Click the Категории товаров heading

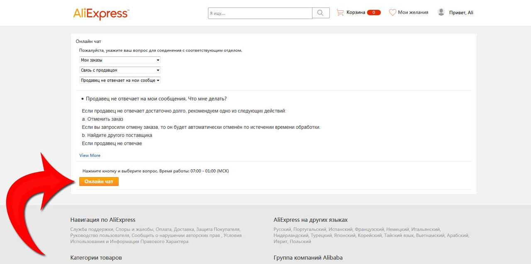tap(96, 257)
